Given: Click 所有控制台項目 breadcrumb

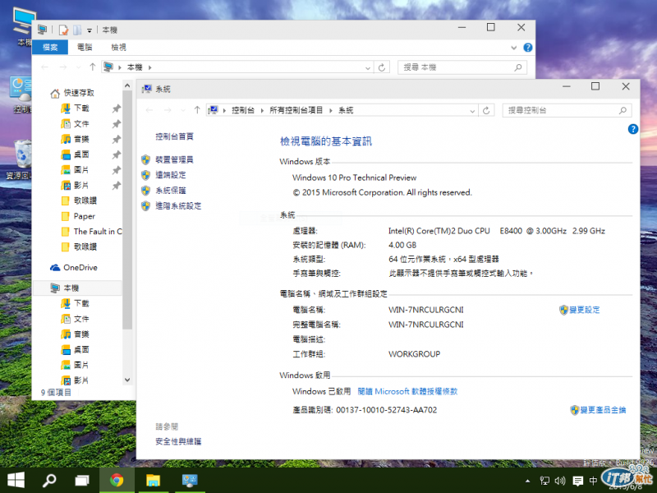Looking at the screenshot, I should [296, 110].
